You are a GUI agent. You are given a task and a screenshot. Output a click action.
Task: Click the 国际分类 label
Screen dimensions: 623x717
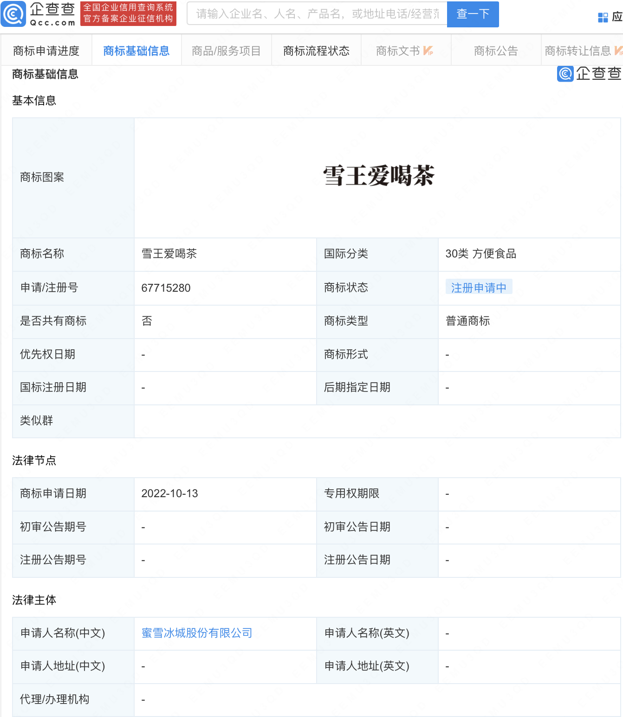click(x=346, y=254)
